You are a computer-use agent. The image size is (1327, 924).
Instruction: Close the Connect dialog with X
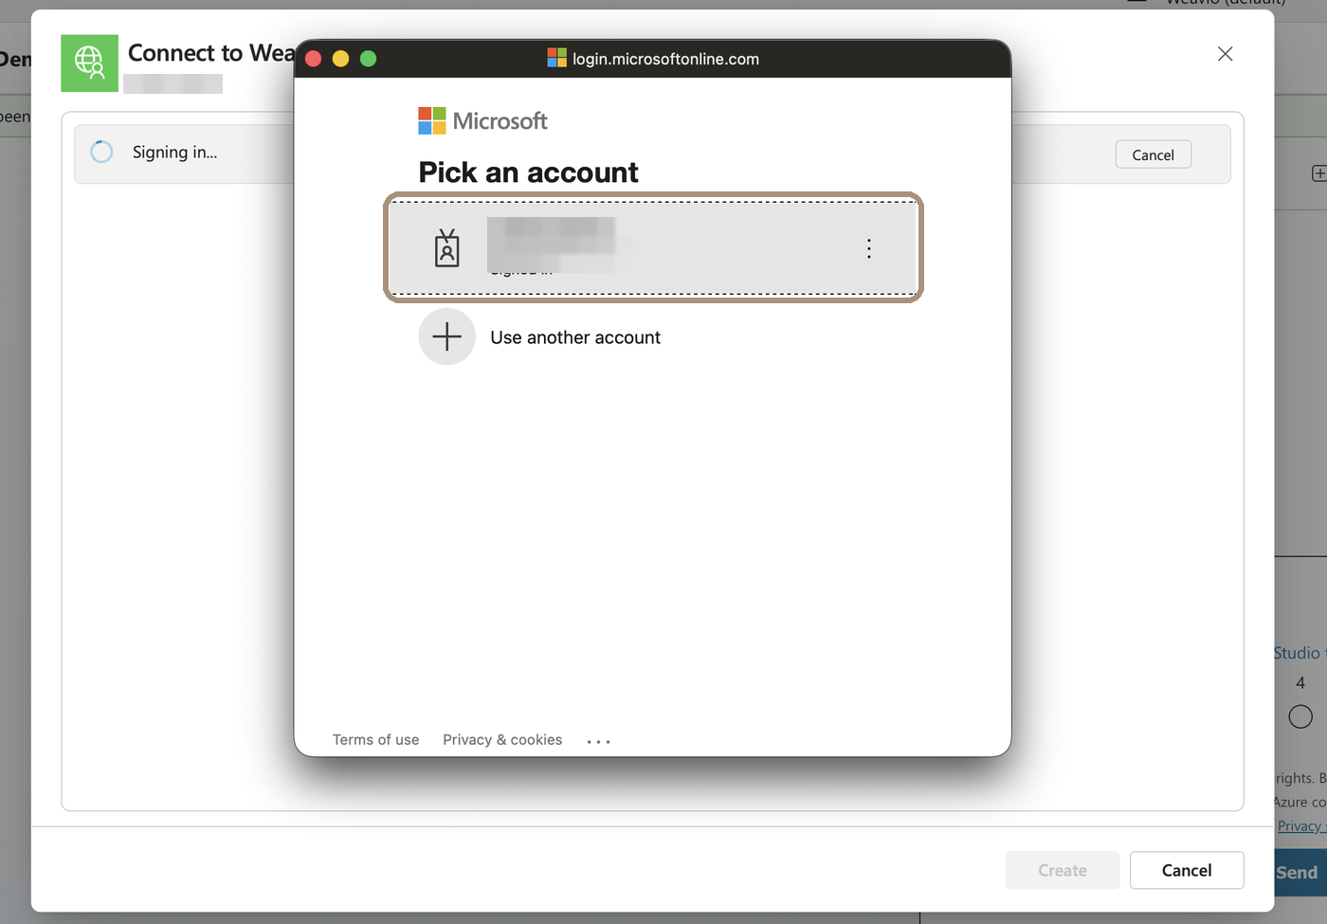pos(1225,54)
